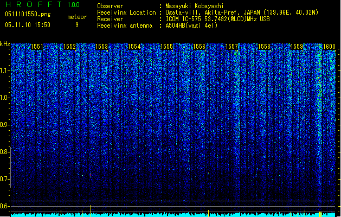This screenshot has height=217, width=341.
Task: Select the ICOM IC-575 53.7492 MHz receiver text
Action: 217,19
